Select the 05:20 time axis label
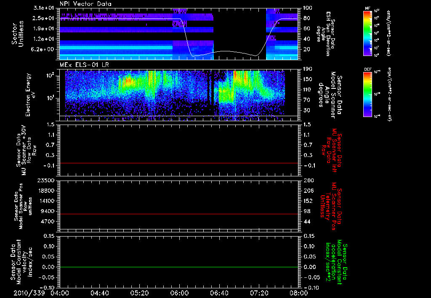The height and width of the screenshot is (298, 431). pos(139,293)
